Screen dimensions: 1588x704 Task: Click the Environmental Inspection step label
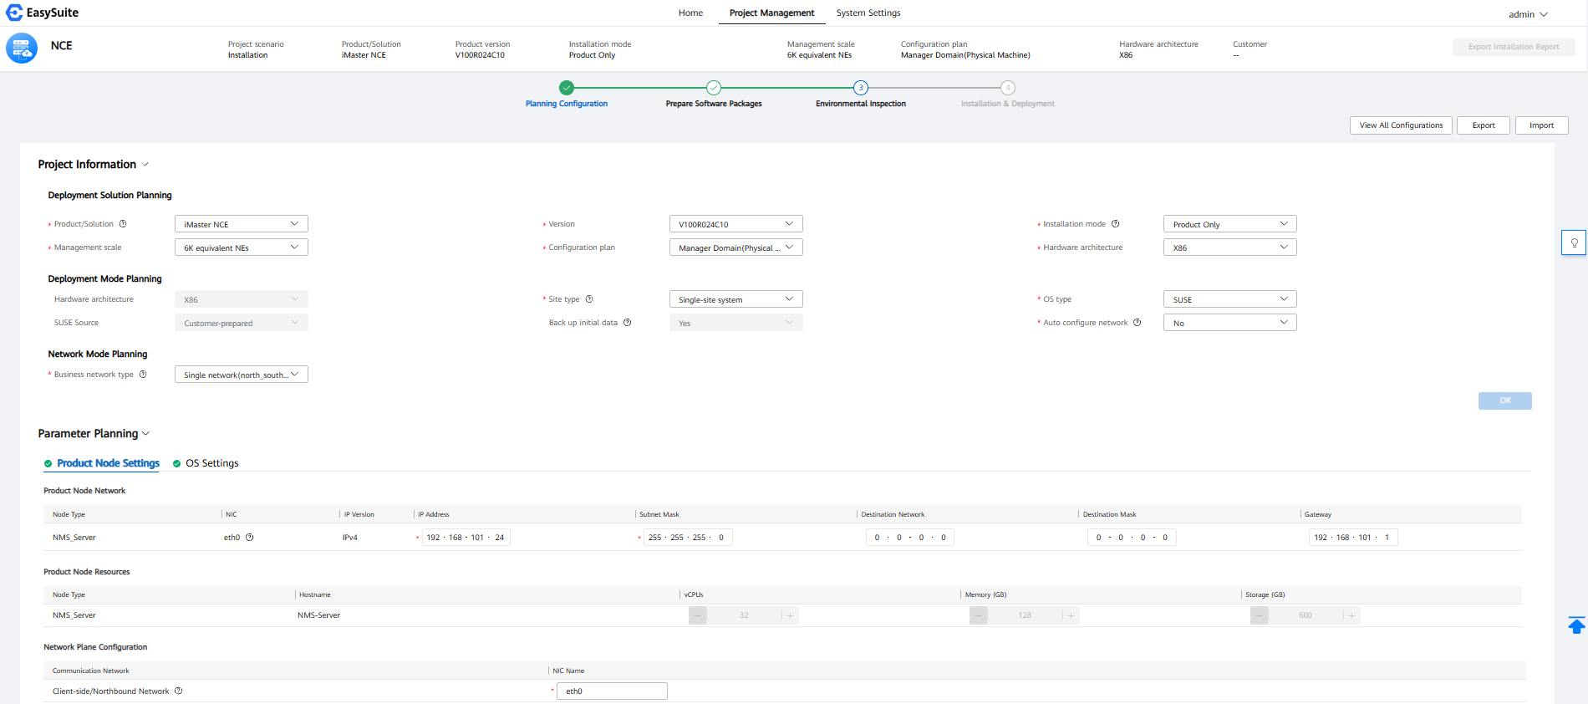[x=861, y=104]
